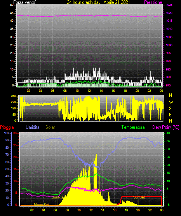
Task: Click the 'SunSet' marker text
Action: coord(139,197)
